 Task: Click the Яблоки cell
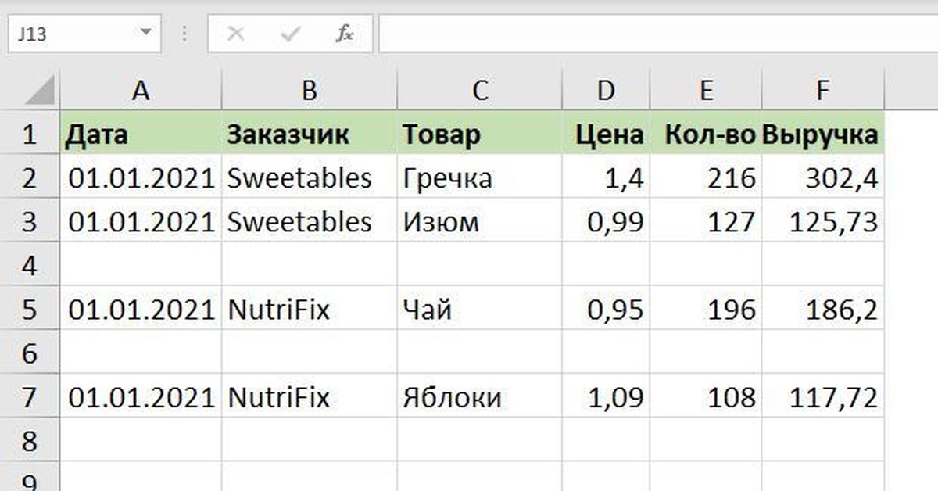tap(479, 399)
